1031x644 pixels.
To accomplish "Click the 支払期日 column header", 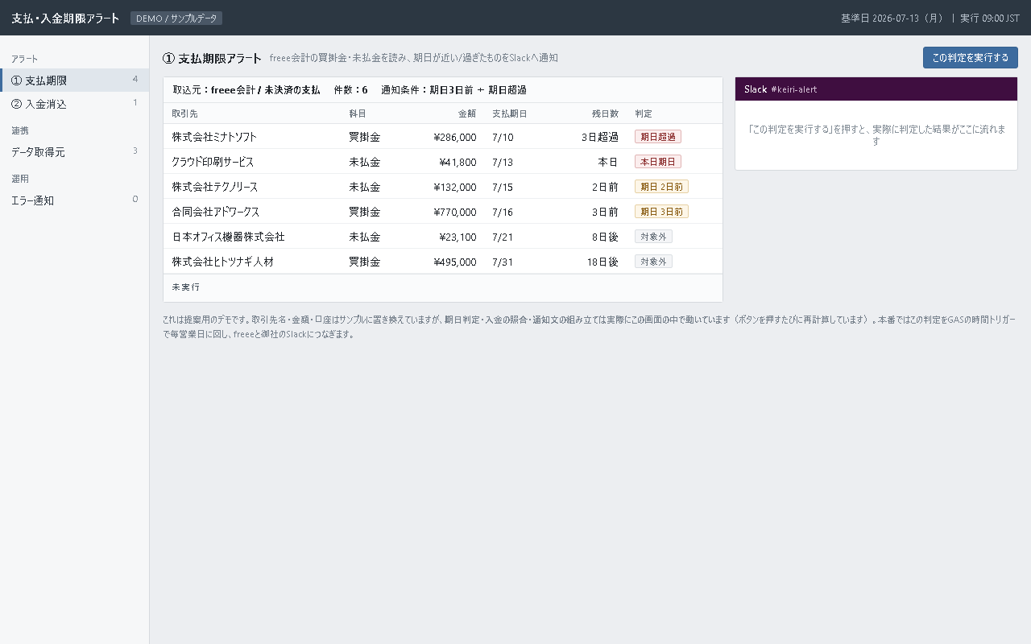I will click(x=510, y=114).
